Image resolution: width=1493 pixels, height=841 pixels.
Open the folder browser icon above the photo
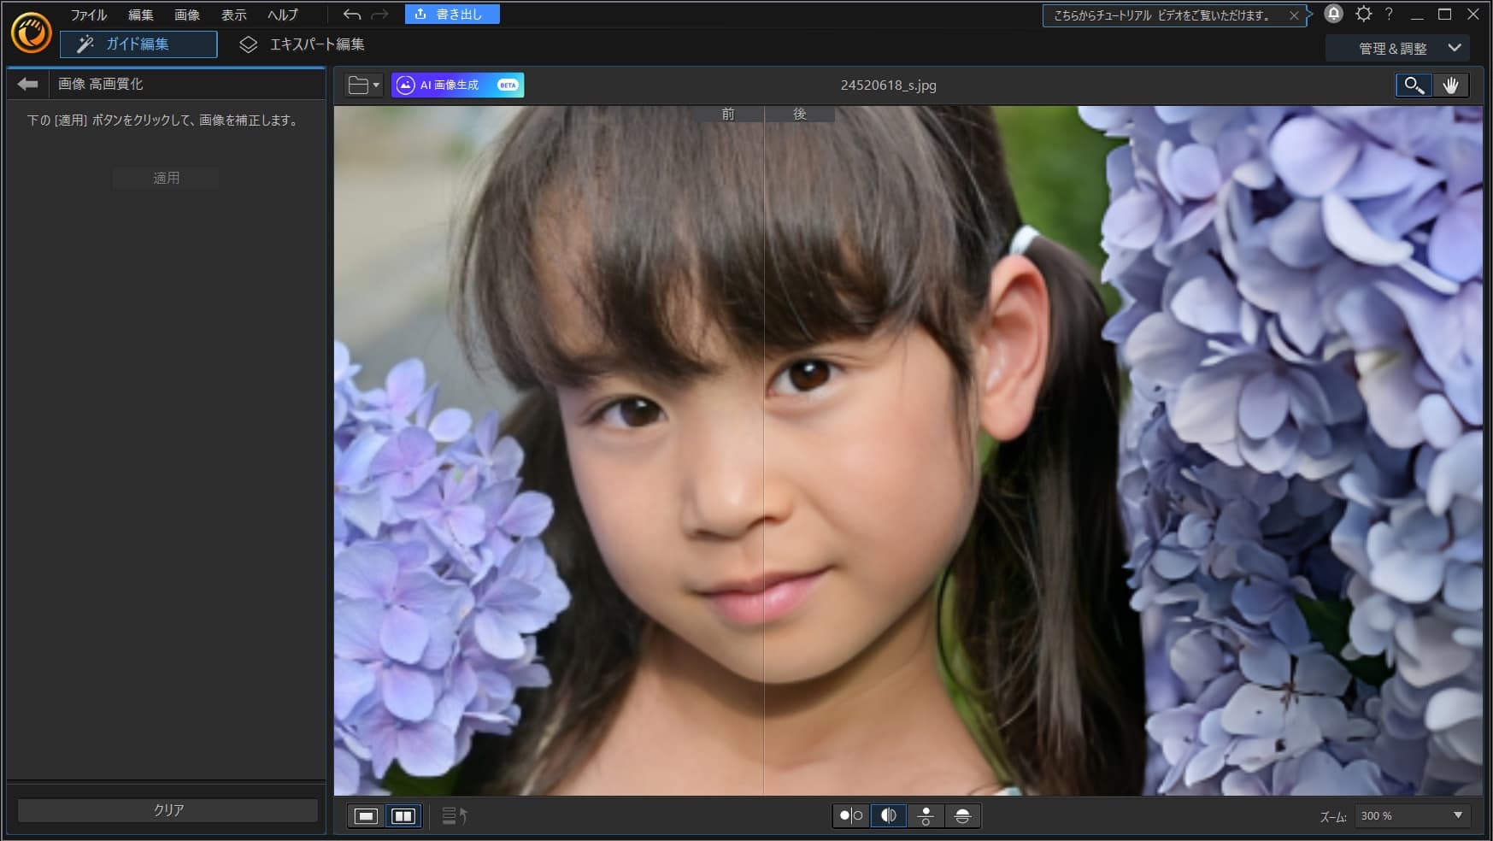click(357, 85)
